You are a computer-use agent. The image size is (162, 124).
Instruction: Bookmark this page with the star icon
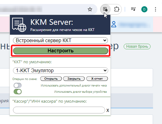[90, 9]
